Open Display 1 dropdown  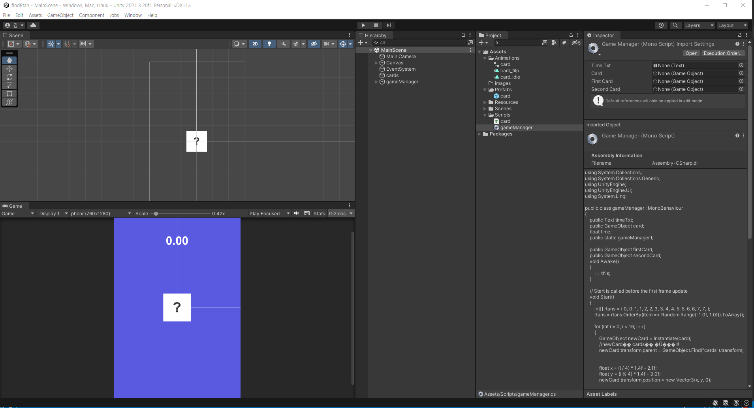click(x=53, y=214)
